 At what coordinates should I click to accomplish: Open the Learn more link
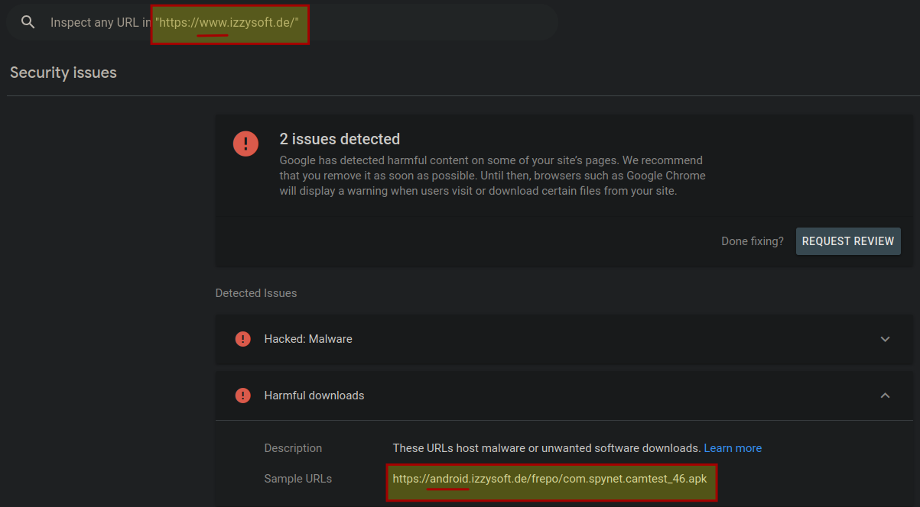733,448
